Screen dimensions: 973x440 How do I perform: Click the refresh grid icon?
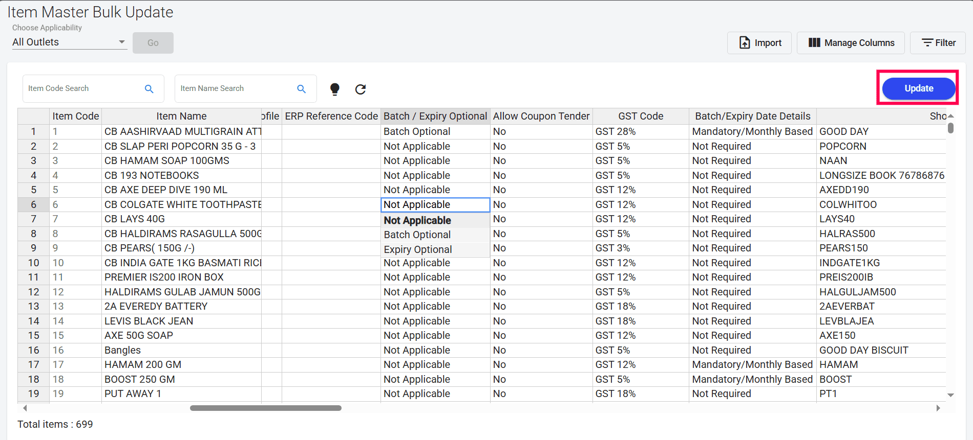(x=361, y=89)
